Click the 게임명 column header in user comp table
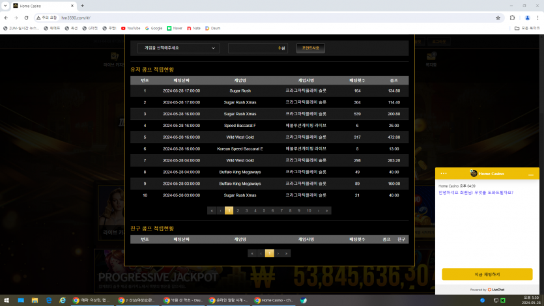Image resolution: width=544 pixels, height=306 pixels. tap(240, 80)
